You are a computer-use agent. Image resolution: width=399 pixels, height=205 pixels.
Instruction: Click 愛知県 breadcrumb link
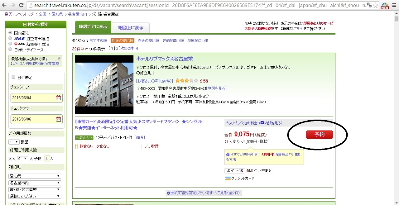(x=57, y=14)
